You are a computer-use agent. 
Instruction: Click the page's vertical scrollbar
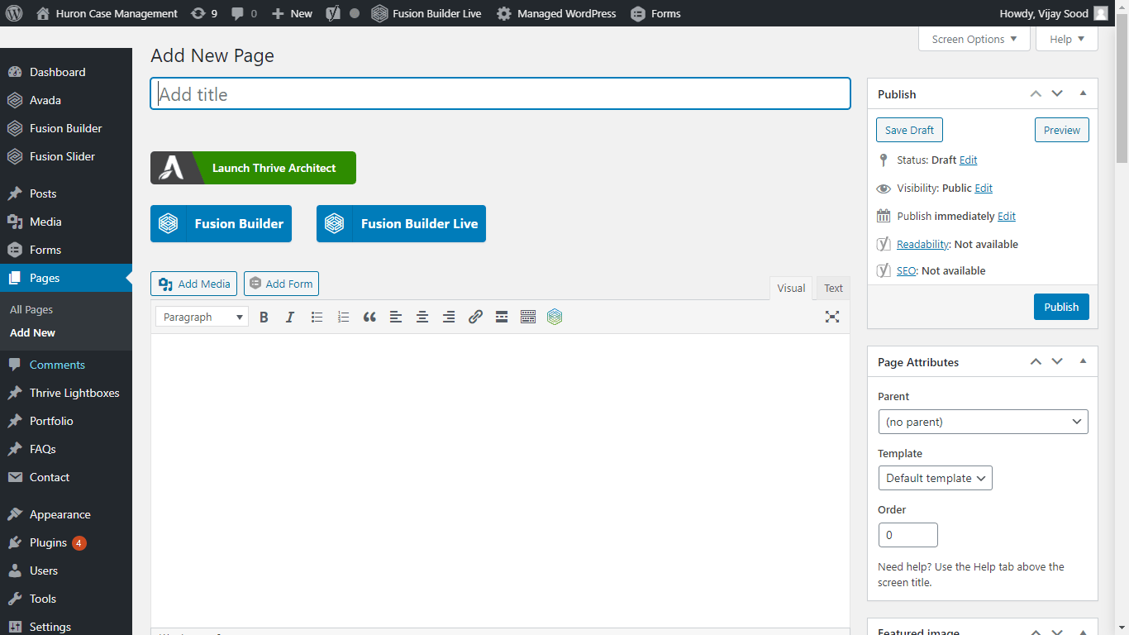(1122, 91)
